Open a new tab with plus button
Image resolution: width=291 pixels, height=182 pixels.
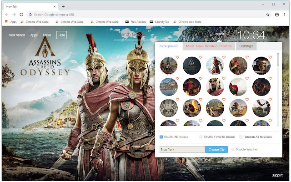(63, 7)
